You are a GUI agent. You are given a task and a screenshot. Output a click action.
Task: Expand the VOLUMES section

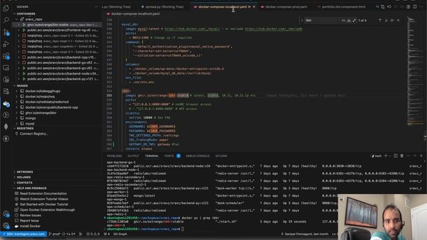pos(24,177)
